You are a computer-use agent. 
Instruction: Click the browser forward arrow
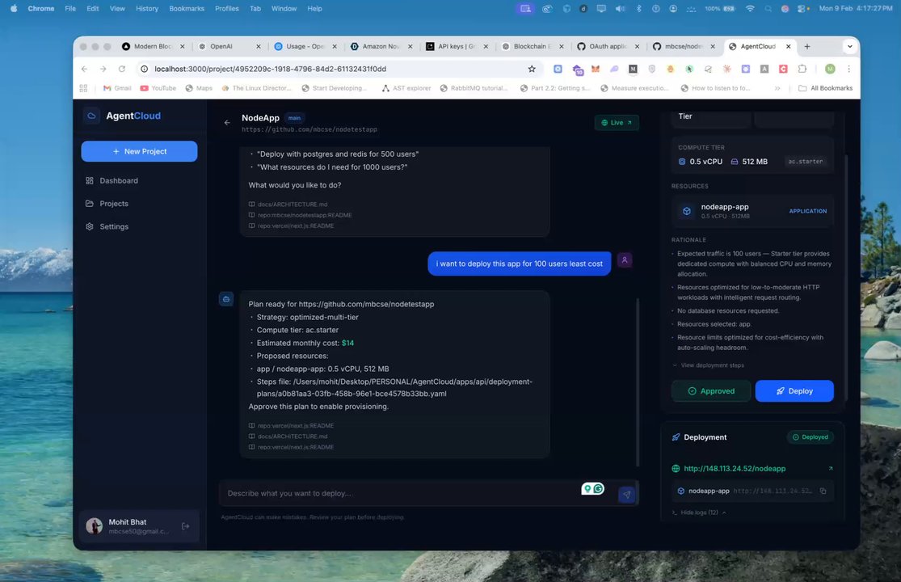(x=103, y=69)
